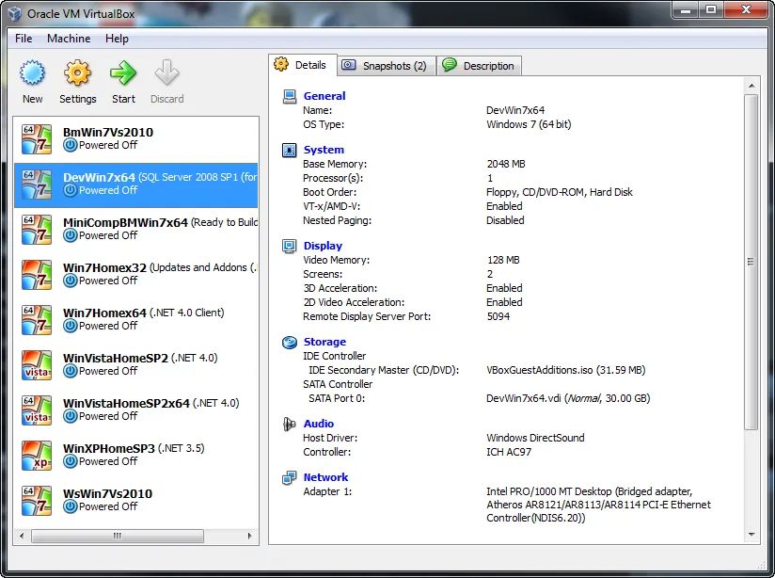Click the 5094 remote display port value
This screenshot has height=578, width=775.
[498, 316]
